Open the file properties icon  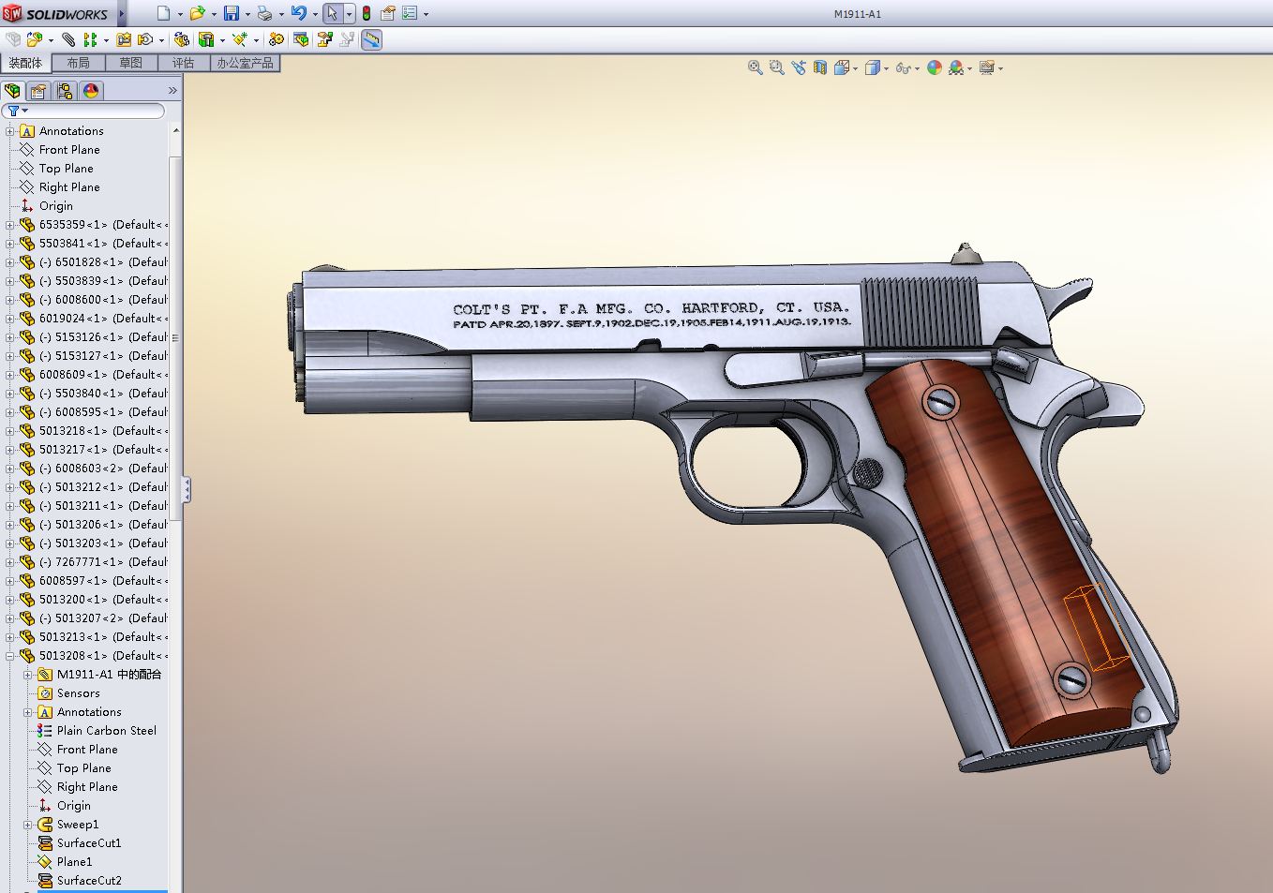[x=387, y=13]
